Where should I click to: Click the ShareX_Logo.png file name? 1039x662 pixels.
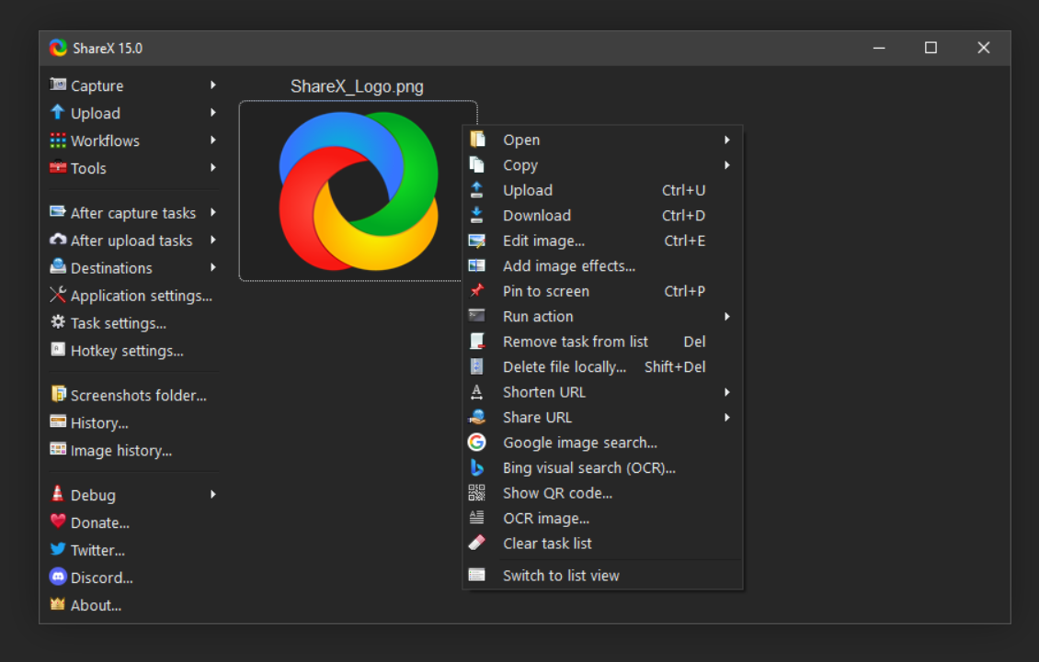tap(357, 86)
